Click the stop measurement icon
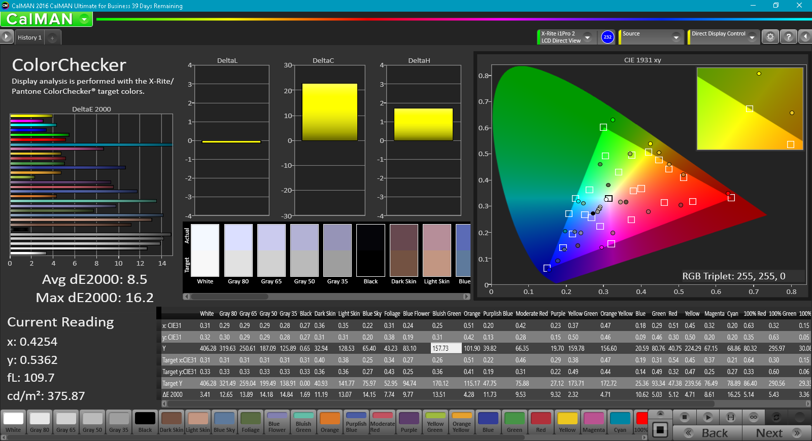 click(x=684, y=417)
